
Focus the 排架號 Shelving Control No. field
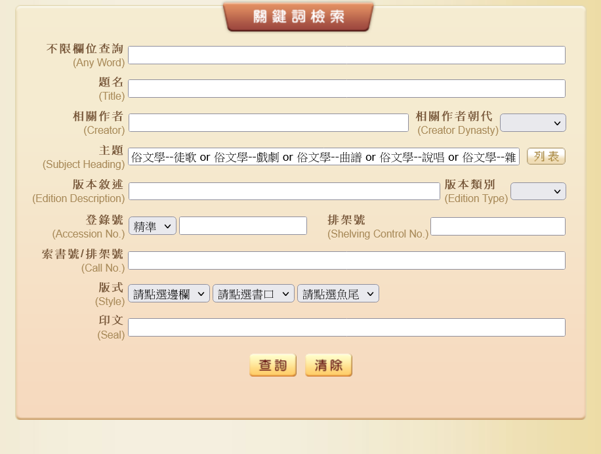click(497, 226)
